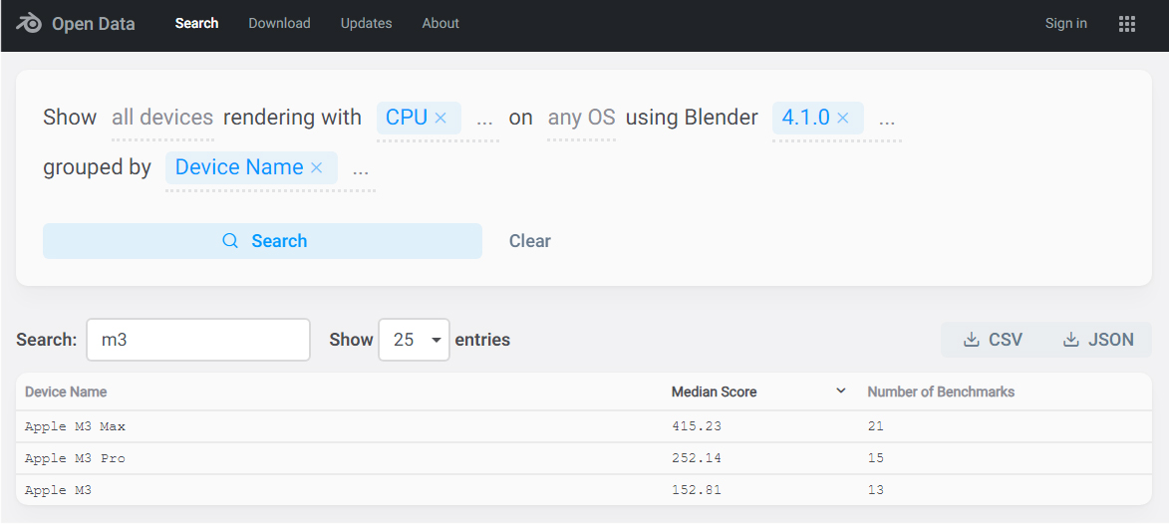
Task: Select the Apple M3 Pro row name
Action: (x=75, y=458)
